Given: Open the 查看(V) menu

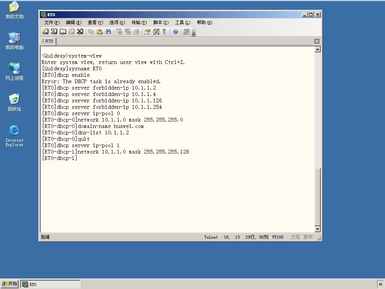Looking at the screenshot, I should 95,23.
